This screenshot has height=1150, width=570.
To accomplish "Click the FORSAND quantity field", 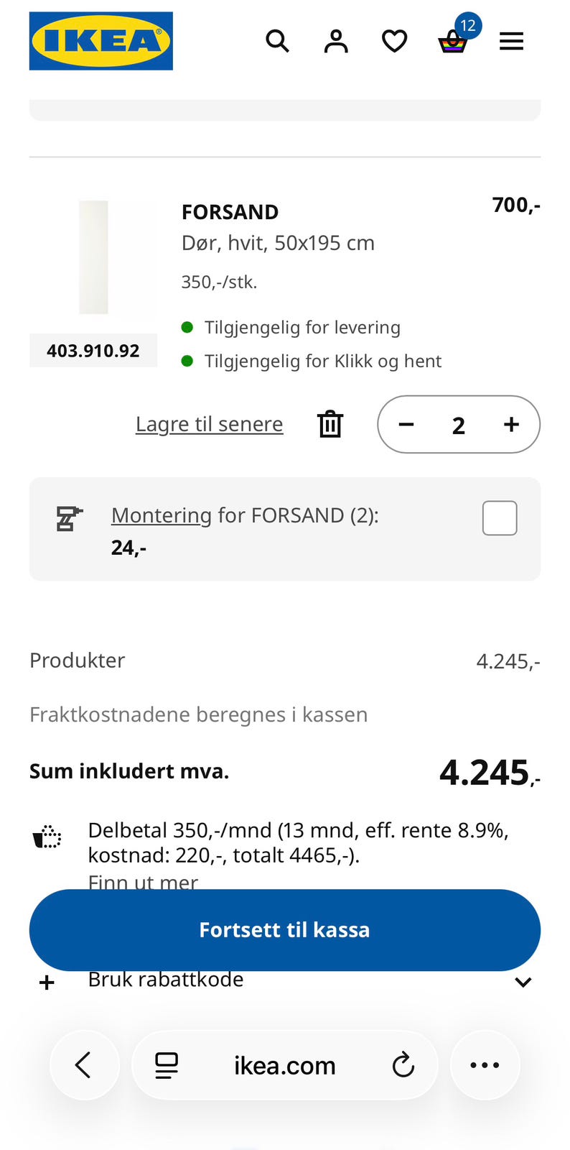I will coord(459,425).
